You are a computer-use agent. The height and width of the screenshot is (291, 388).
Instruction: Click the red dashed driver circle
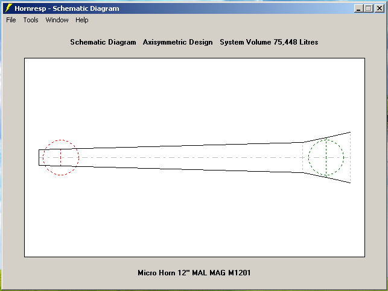point(61,157)
